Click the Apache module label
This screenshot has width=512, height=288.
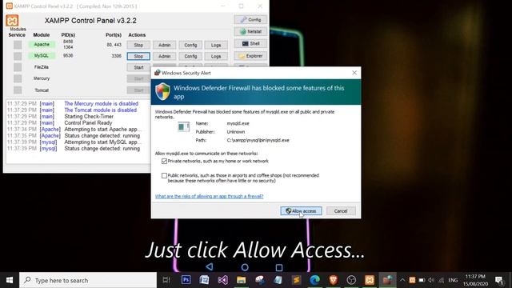click(x=42, y=45)
